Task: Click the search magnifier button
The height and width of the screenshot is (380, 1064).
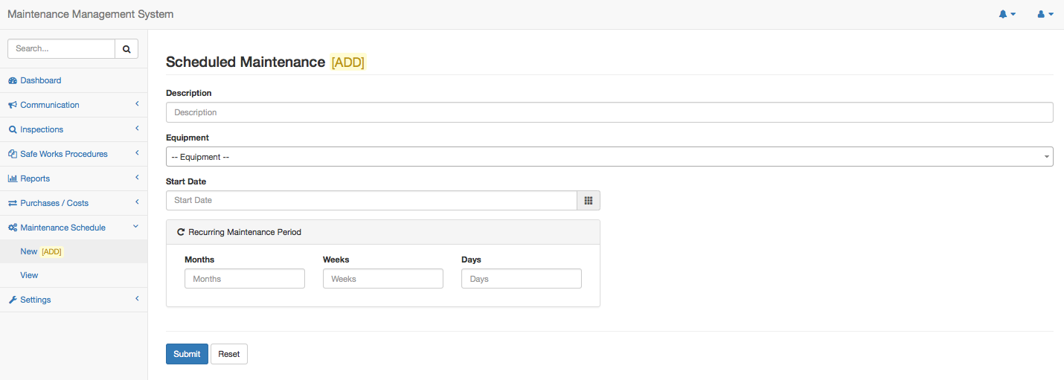Action: click(126, 48)
